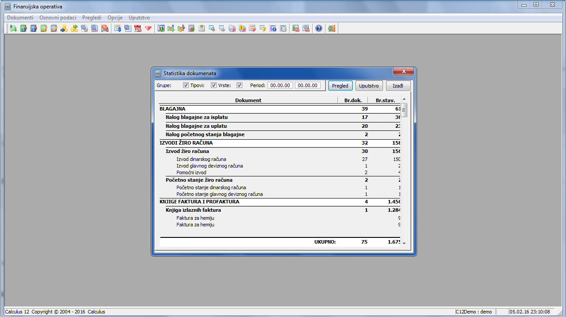Click the exit door icon in toolbar
The height and width of the screenshot is (317, 566).
coord(332,28)
